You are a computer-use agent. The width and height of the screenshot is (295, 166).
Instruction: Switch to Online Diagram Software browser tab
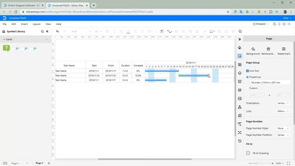point(24,6)
